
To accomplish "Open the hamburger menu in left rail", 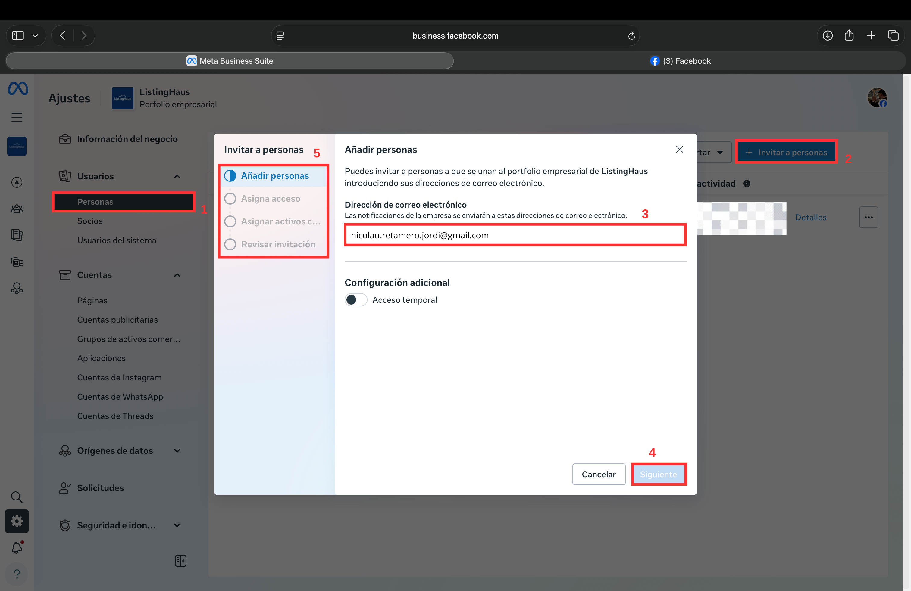I will tap(17, 117).
